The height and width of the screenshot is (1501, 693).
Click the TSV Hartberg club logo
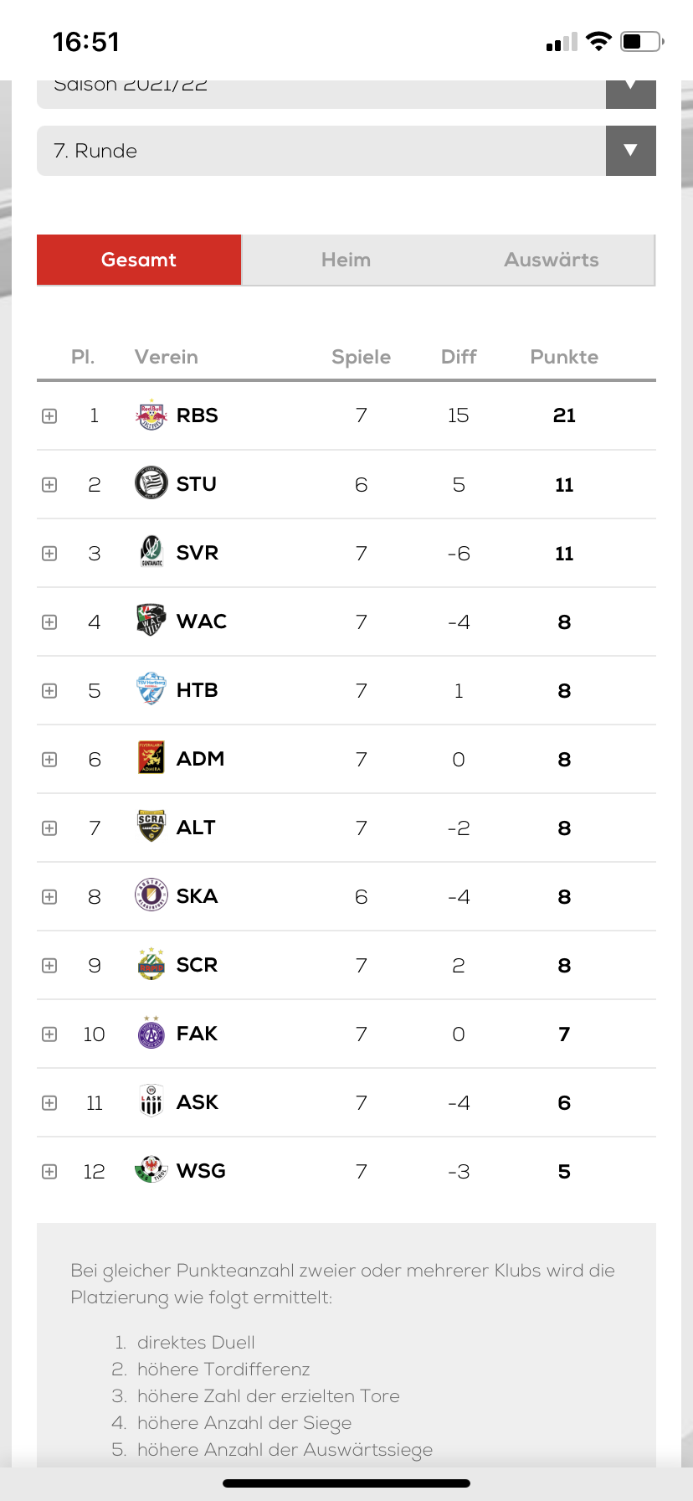(151, 690)
